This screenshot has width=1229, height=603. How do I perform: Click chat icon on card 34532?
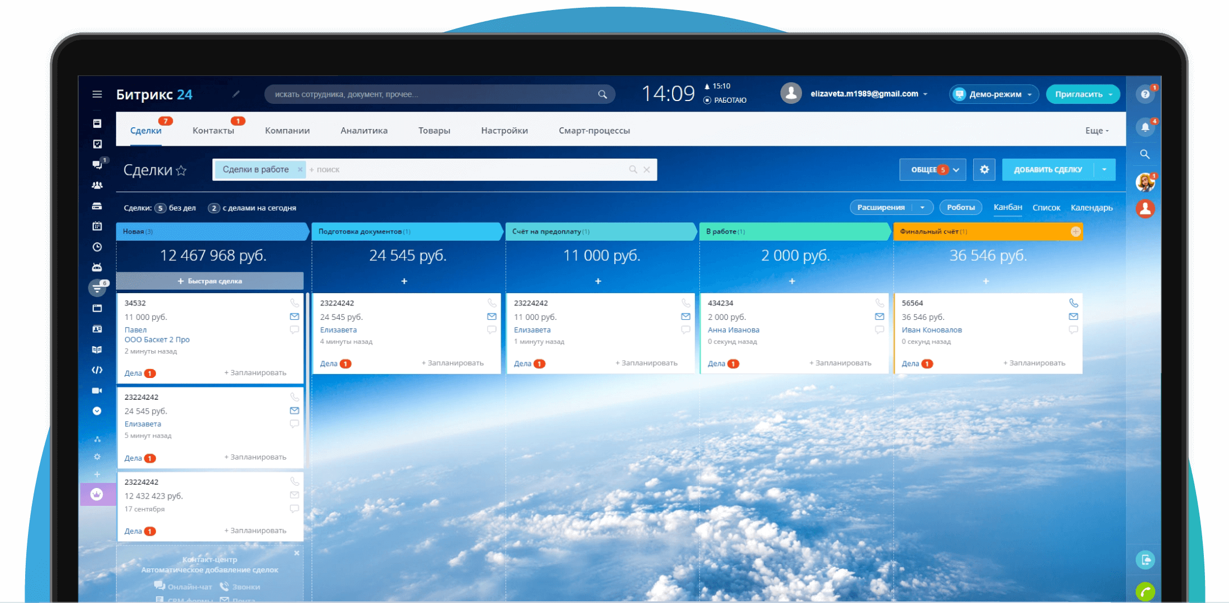point(294,330)
